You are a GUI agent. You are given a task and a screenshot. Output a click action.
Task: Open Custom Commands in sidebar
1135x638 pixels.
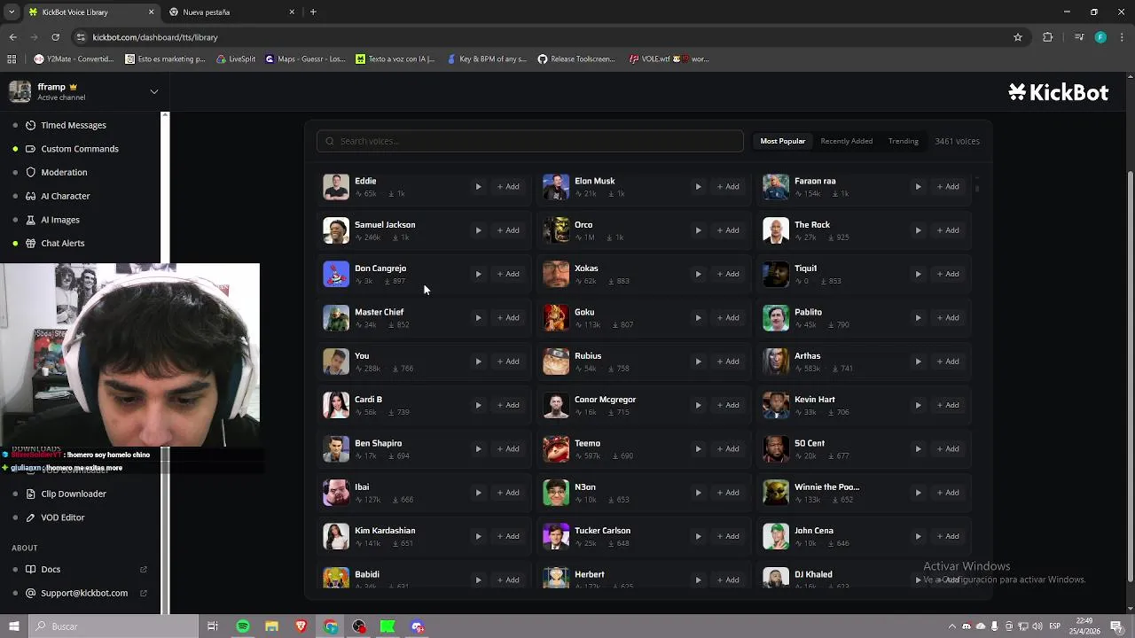click(x=80, y=149)
